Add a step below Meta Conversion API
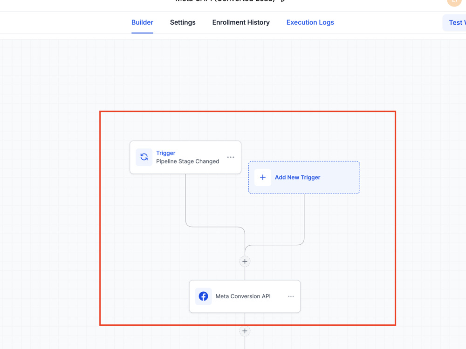The width and height of the screenshot is (466, 349). pos(245,331)
